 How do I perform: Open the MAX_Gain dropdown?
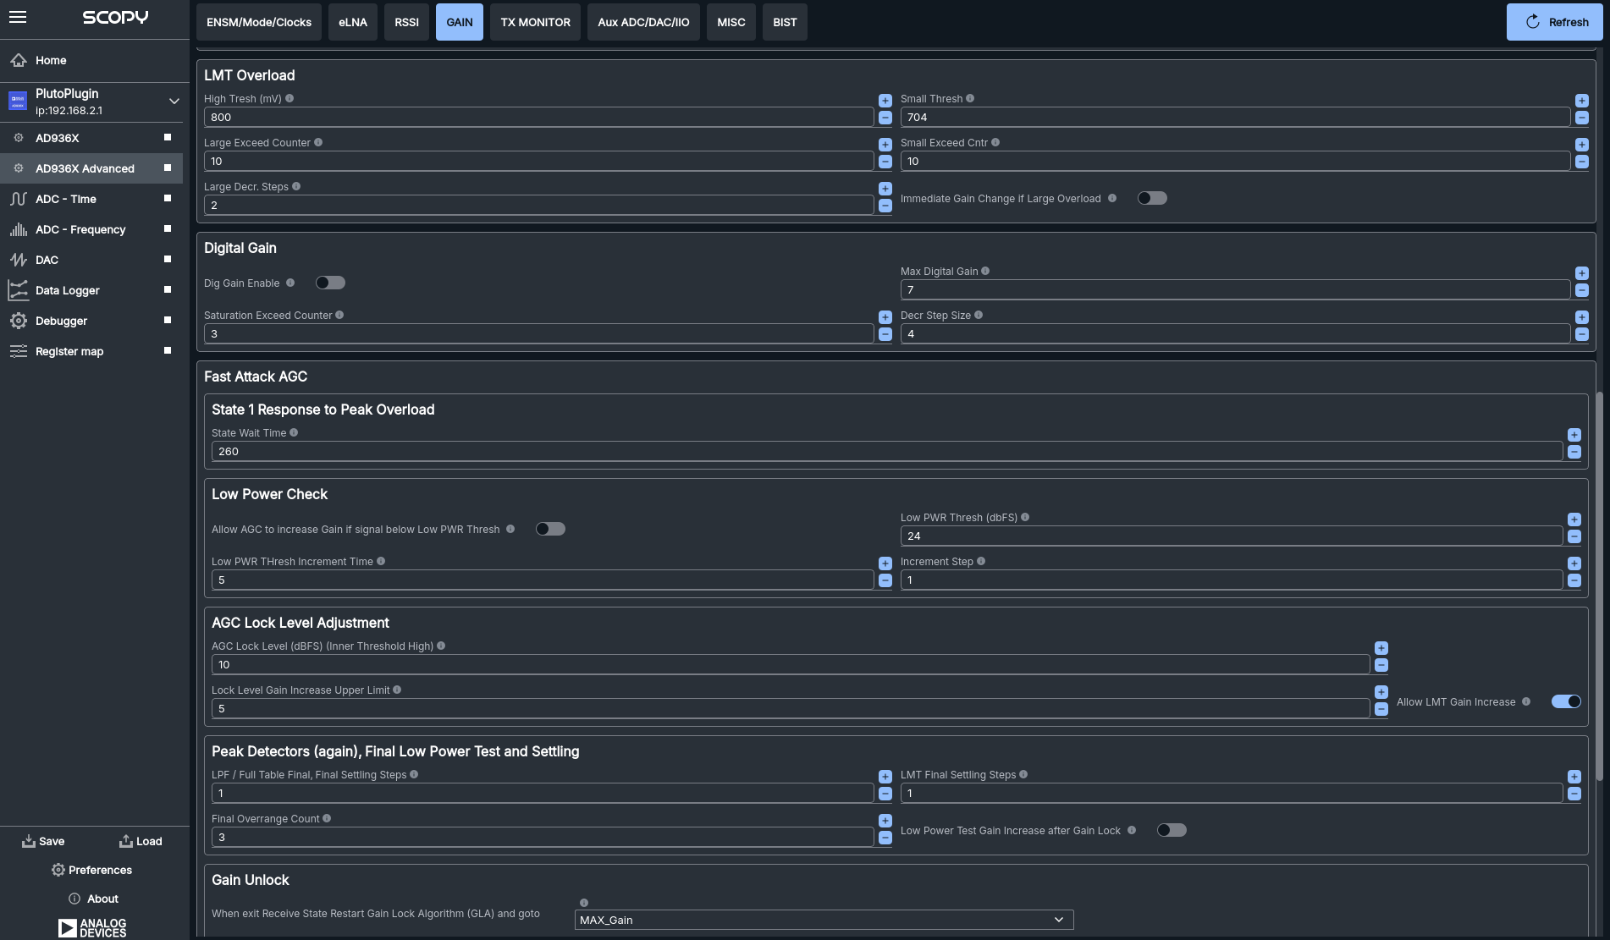point(824,920)
